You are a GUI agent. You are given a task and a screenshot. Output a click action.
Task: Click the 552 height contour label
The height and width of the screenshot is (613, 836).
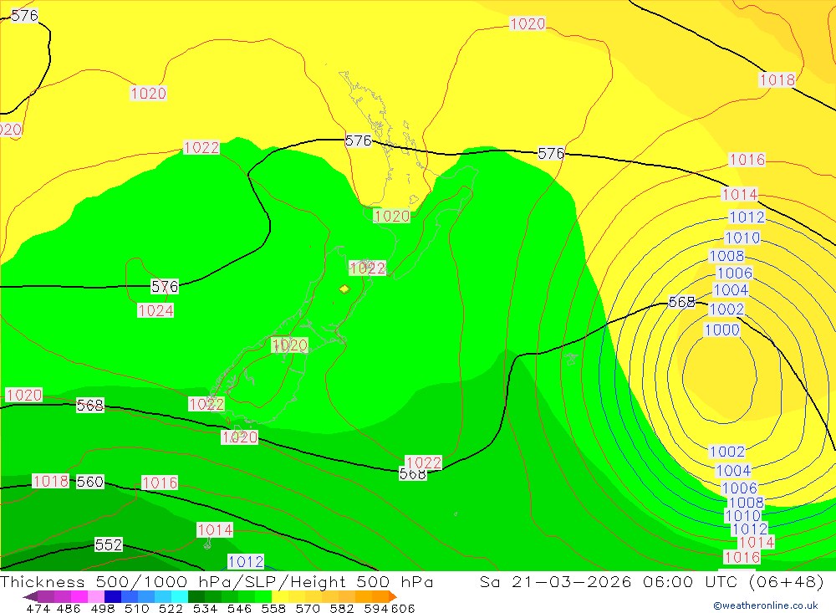pyautogui.click(x=109, y=544)
